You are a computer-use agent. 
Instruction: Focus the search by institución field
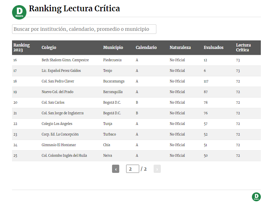click(84, 29)
